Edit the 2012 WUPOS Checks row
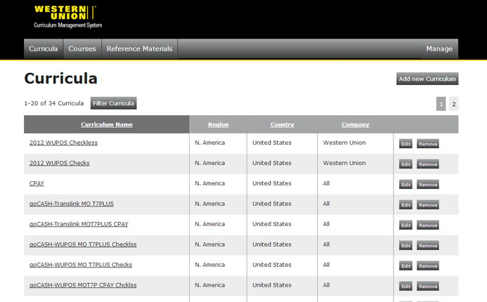The image size is (487, 302). (x=405, y=164)
